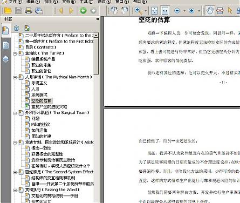Screen dimensions: 240x203
Task: Open the bookmarks side panel icon
Action: tap(5, 30)
